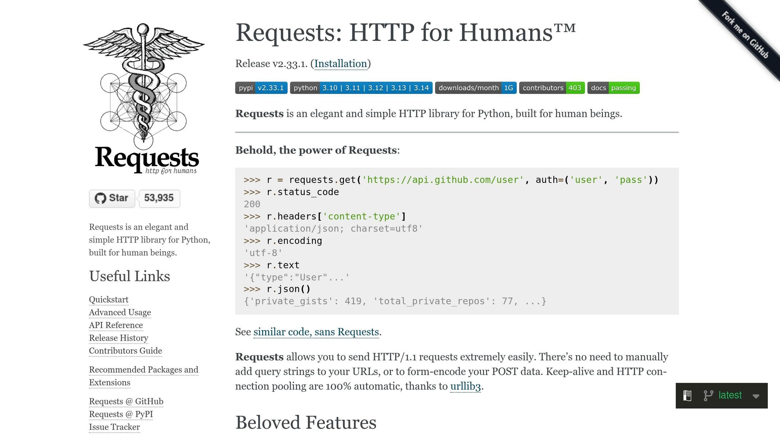
Task: Open the 53,935 stargazers count
Action: click(x=159, y=199)
